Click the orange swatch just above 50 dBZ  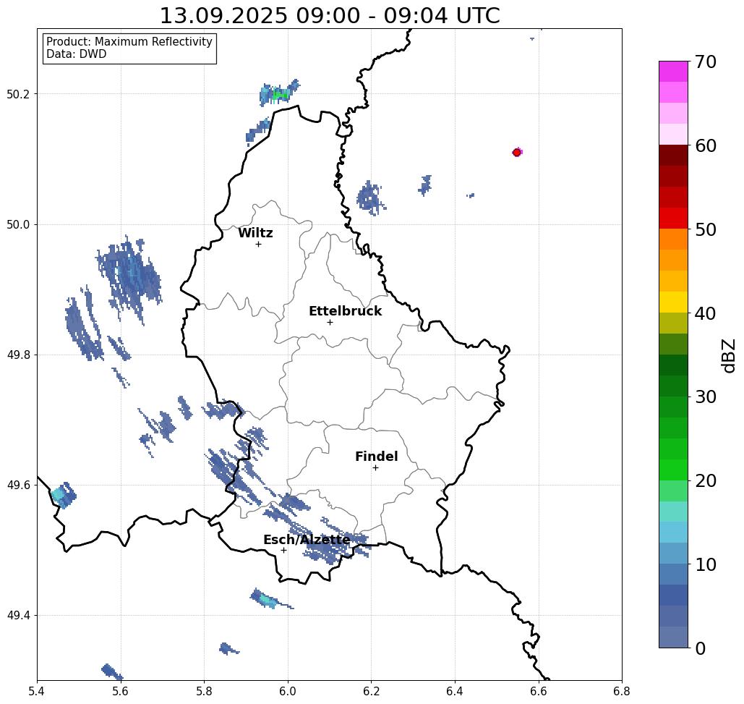tap(673, 239)
